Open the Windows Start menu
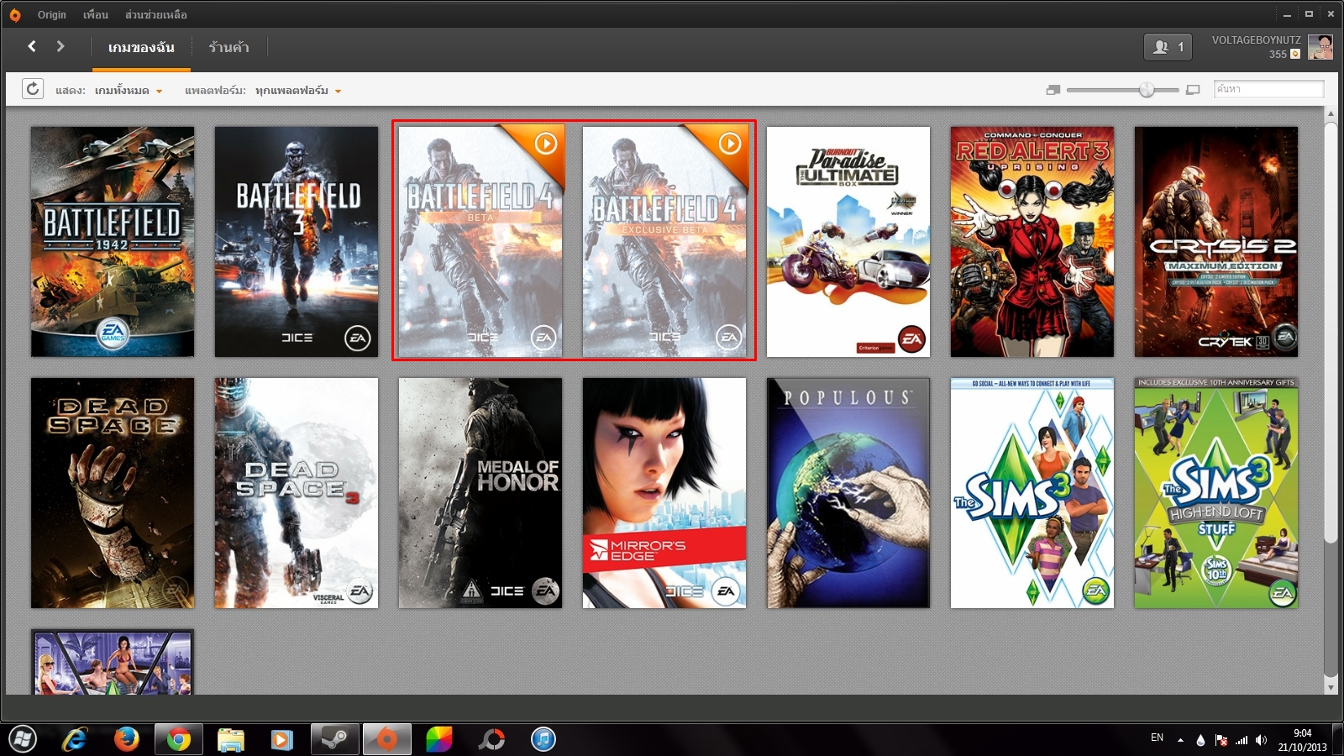The image size is (1344, 756). click(23, 739)
